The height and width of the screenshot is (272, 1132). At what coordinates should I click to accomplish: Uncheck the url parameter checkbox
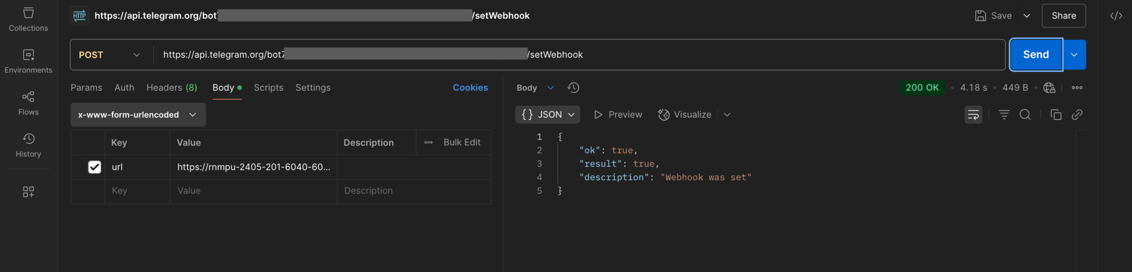(x=94, y=167)
